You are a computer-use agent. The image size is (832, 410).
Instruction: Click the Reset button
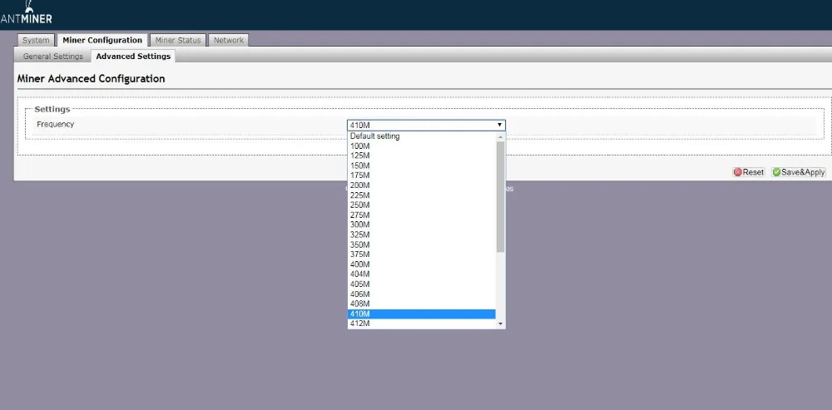(749, 172)
